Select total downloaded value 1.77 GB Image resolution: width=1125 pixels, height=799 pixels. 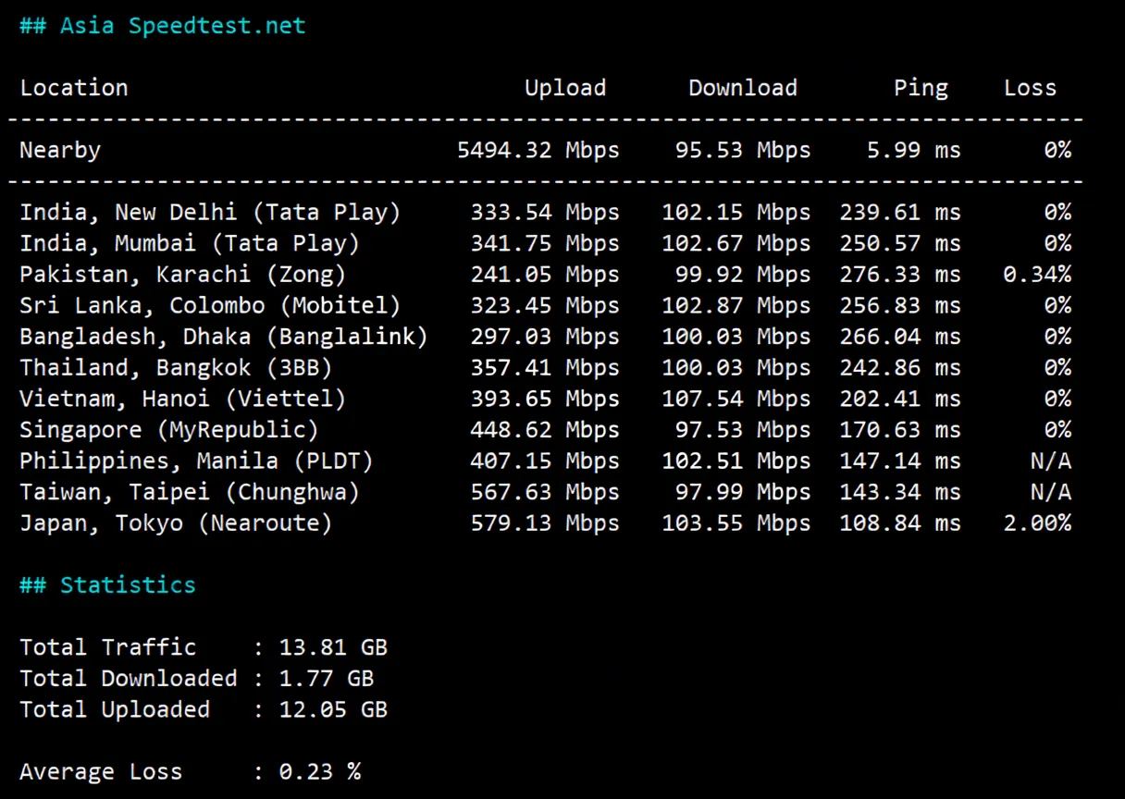coord(327,678)
